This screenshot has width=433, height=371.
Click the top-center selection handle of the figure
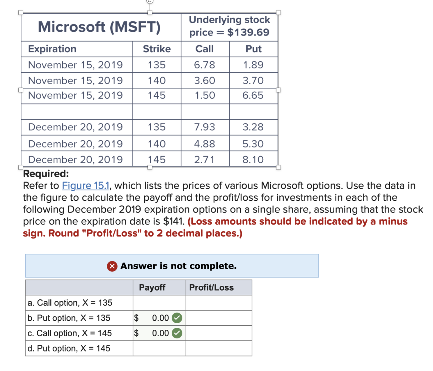point(150,13)
